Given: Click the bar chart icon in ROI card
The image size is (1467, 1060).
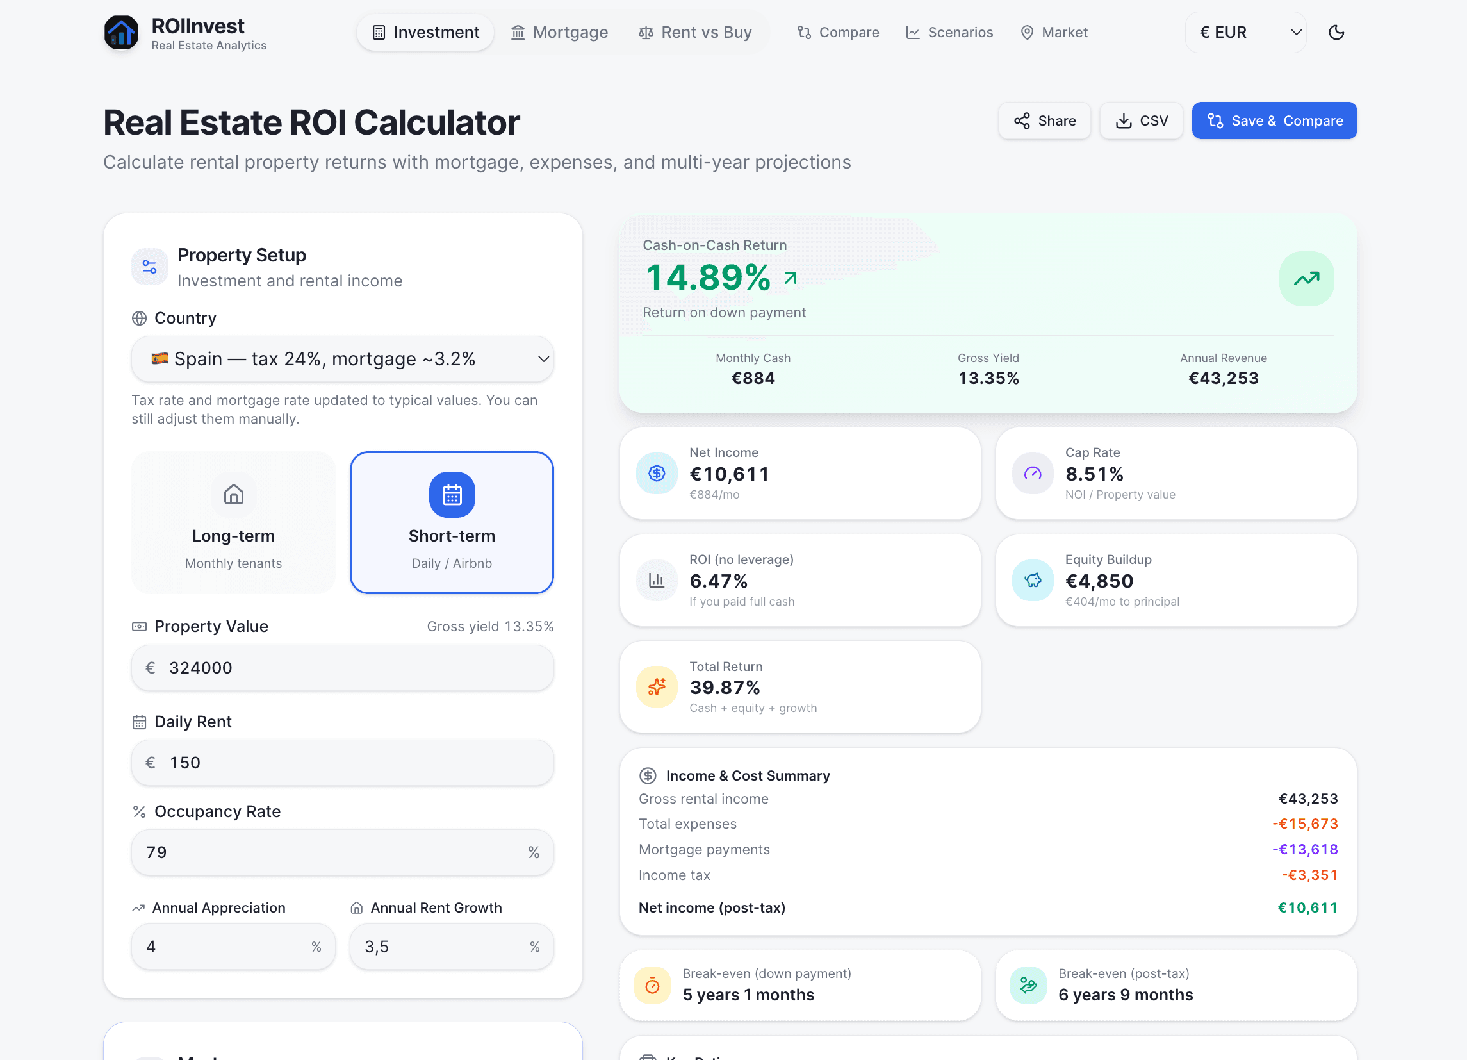Looking at the screenshot, I should click(657, 580).
